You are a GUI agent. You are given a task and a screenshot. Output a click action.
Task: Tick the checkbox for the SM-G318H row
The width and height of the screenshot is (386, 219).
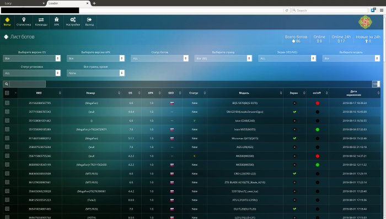pyautogui.click(x=7, y=112)
